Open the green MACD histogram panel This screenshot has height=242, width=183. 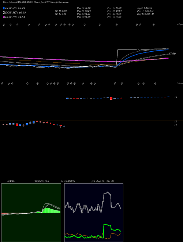(x=31, y=213)
